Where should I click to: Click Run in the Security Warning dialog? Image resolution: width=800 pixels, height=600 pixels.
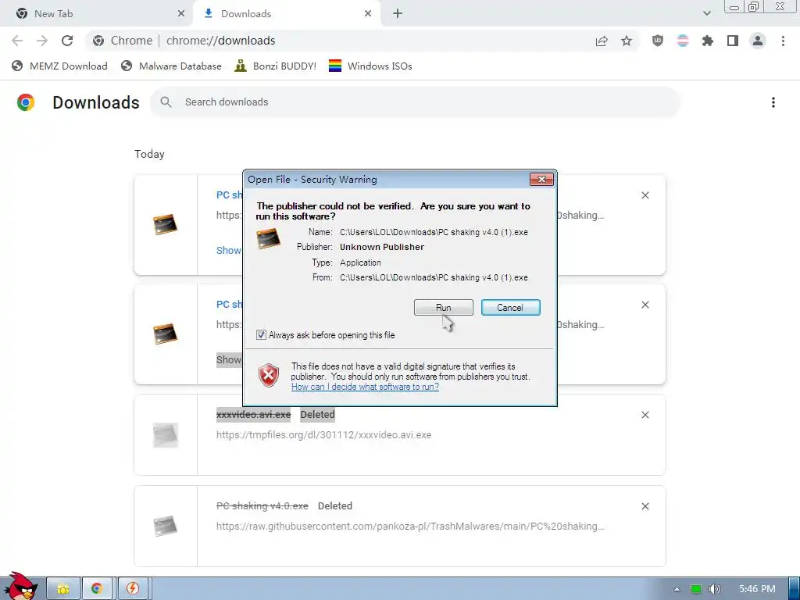pyautogui.click(x=444, y=308)
